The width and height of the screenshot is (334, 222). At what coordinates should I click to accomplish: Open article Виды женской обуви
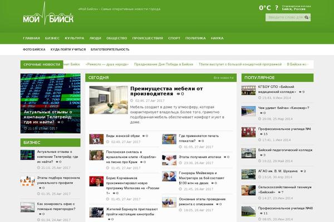tap(123, 136)
